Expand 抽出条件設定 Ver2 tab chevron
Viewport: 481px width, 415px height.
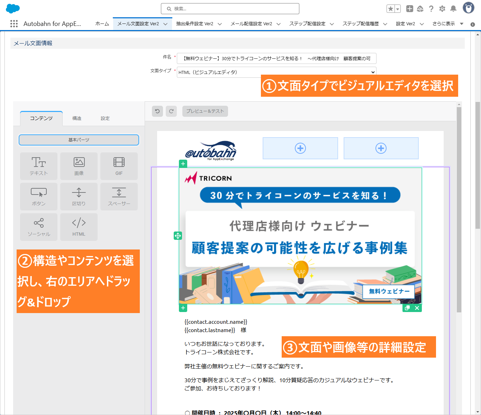point(220,24)
